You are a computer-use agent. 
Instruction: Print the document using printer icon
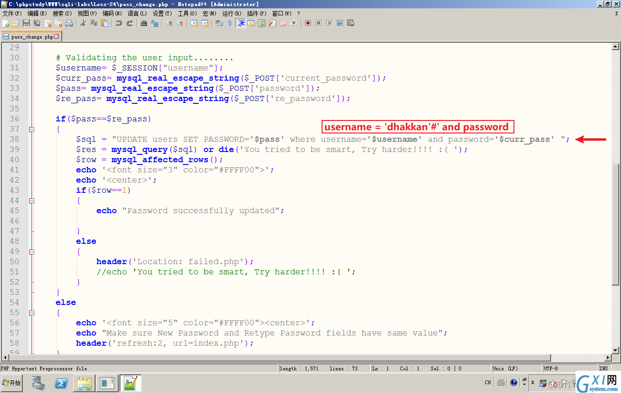69,23
